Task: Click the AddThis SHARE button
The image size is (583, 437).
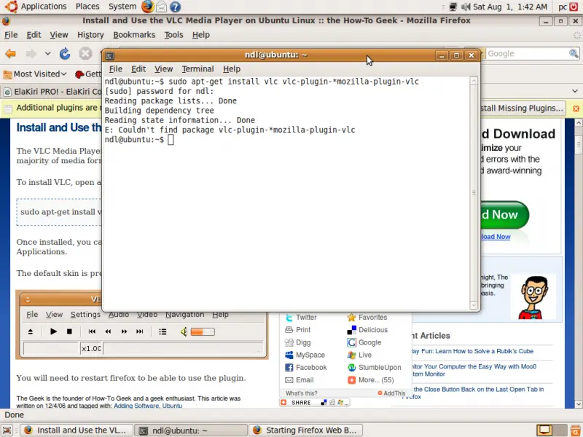Action: pos(315,403)
